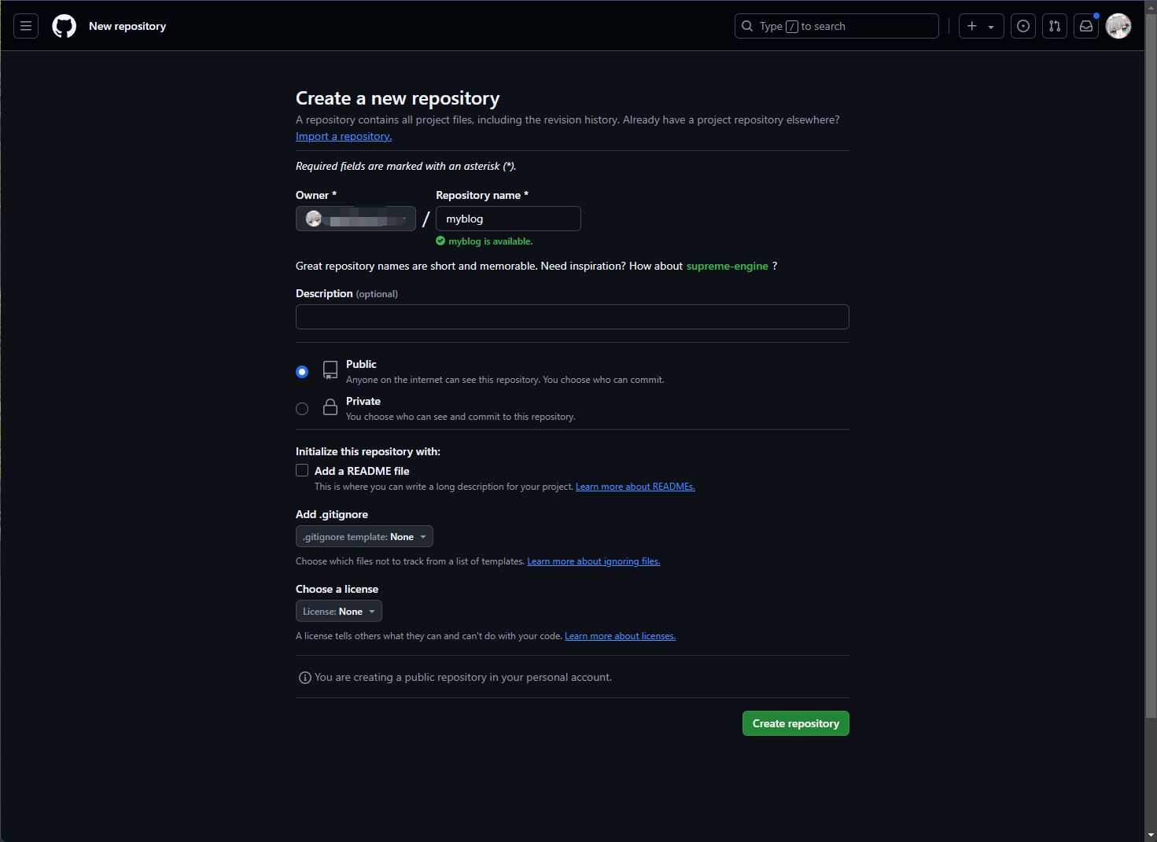
Task: Open the create-new dropdown caret in header
Action: click(991, 27)
